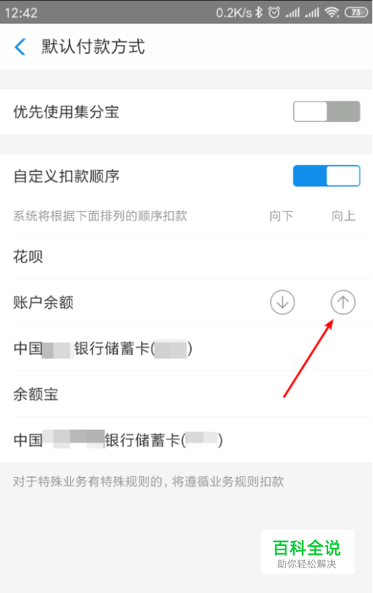This screenshot has height=593, width=373.
Task: Enable 优先使用集分宝 switch
Action: pos(327,111)
